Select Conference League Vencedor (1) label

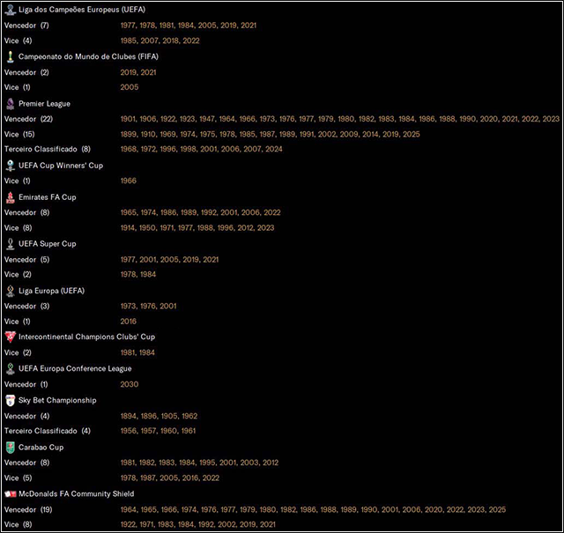[26, 384]
